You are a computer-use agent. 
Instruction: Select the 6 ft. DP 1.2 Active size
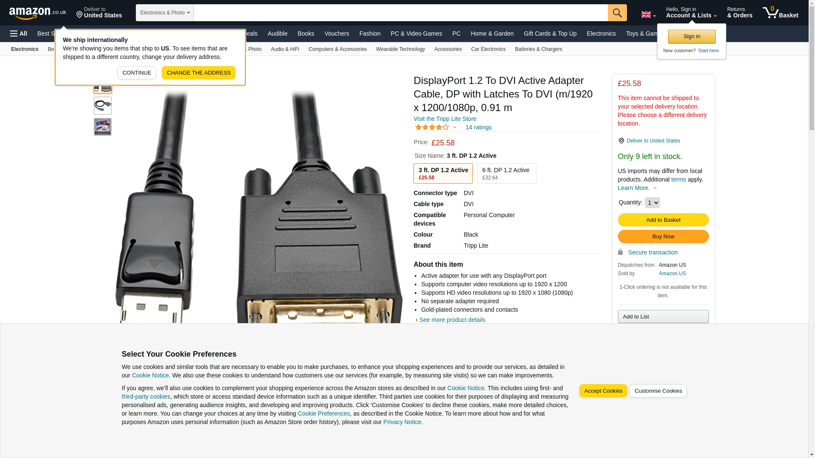tap(507, 173)
